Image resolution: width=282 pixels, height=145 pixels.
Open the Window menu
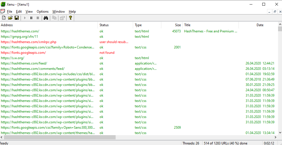tap(59, 12)
